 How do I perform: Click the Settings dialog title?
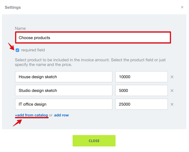coord(13,7)
